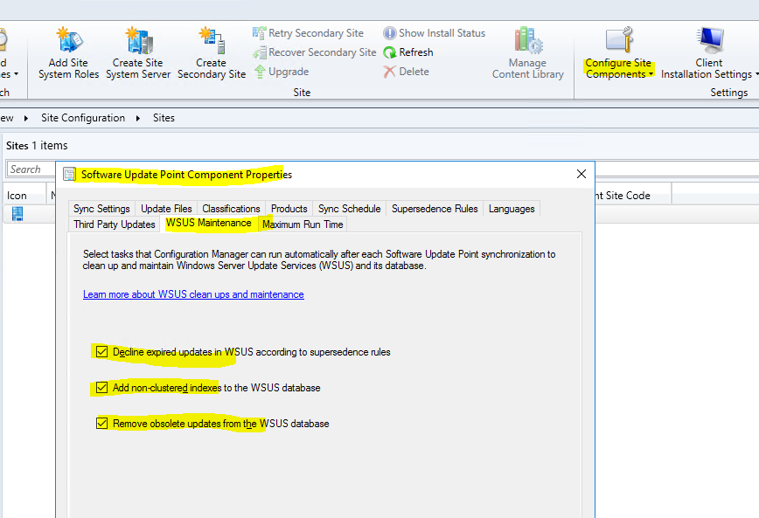Toggle removal of obsolete WSUS updates
The height and width of the screenshot is (518, 759).
102,423
